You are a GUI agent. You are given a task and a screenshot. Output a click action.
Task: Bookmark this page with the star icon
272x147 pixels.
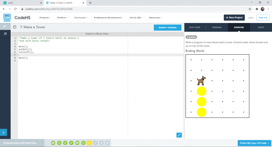pos(250,9)
